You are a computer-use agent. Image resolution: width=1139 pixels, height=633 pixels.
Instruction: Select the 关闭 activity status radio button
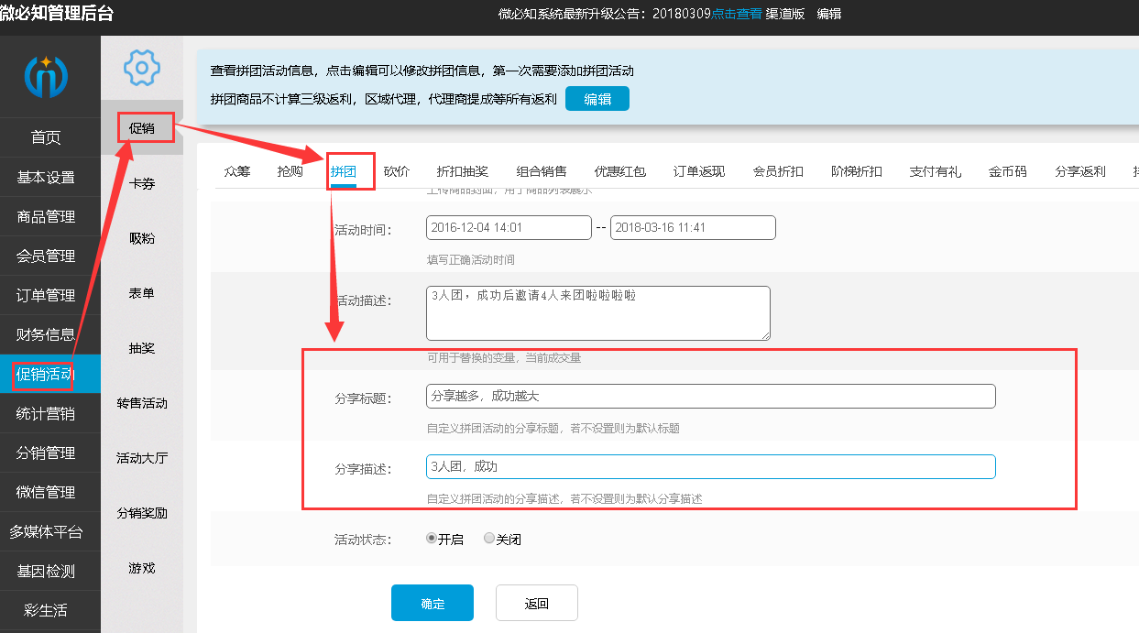click(489, 539)
